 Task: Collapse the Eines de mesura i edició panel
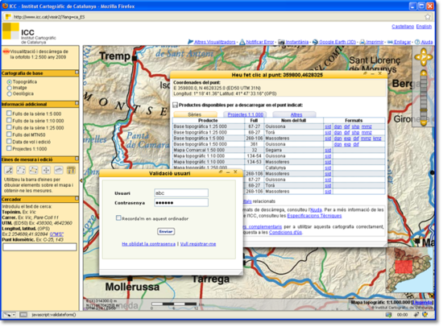(77, 159)
